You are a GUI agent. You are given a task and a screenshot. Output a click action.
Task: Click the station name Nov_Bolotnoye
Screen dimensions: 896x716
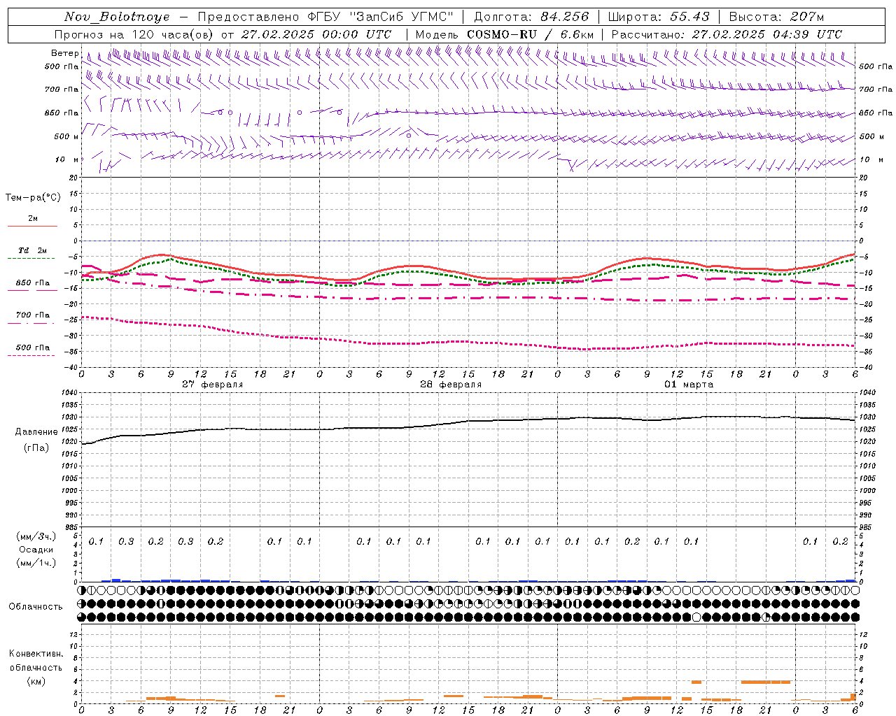tap(117, 17)
